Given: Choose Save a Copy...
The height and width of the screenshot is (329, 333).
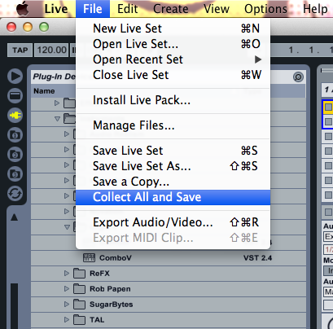Looking at the screenshot, I should tap(173, 182).
